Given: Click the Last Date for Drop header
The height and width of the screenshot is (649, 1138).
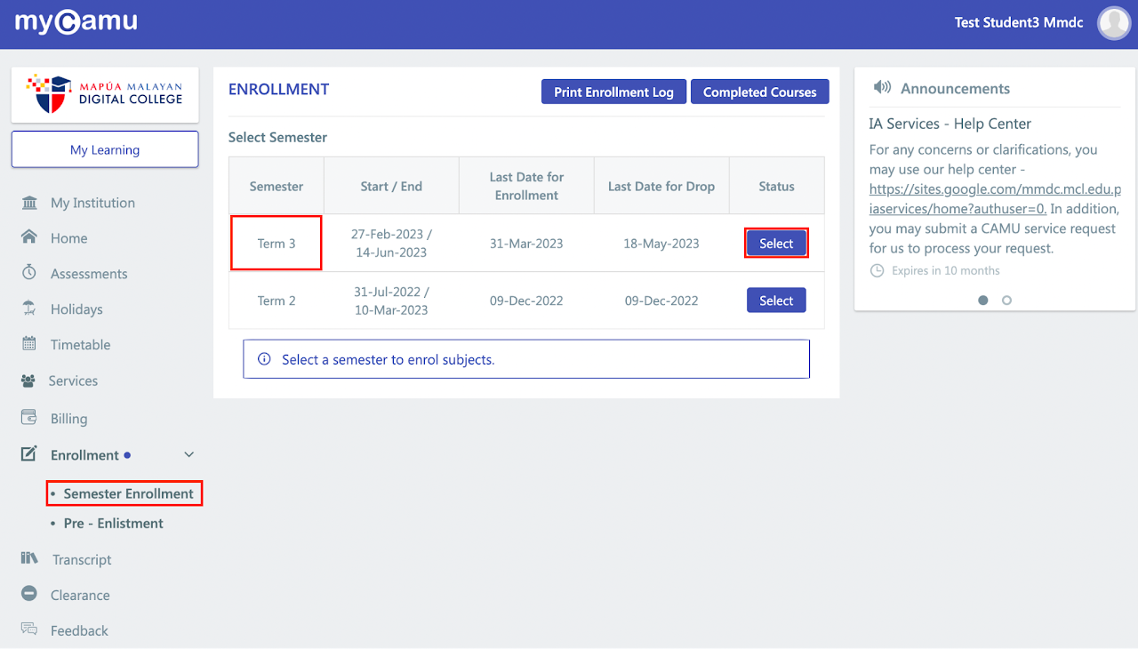Looking at the screenshot, I should [x=661, y=186].
